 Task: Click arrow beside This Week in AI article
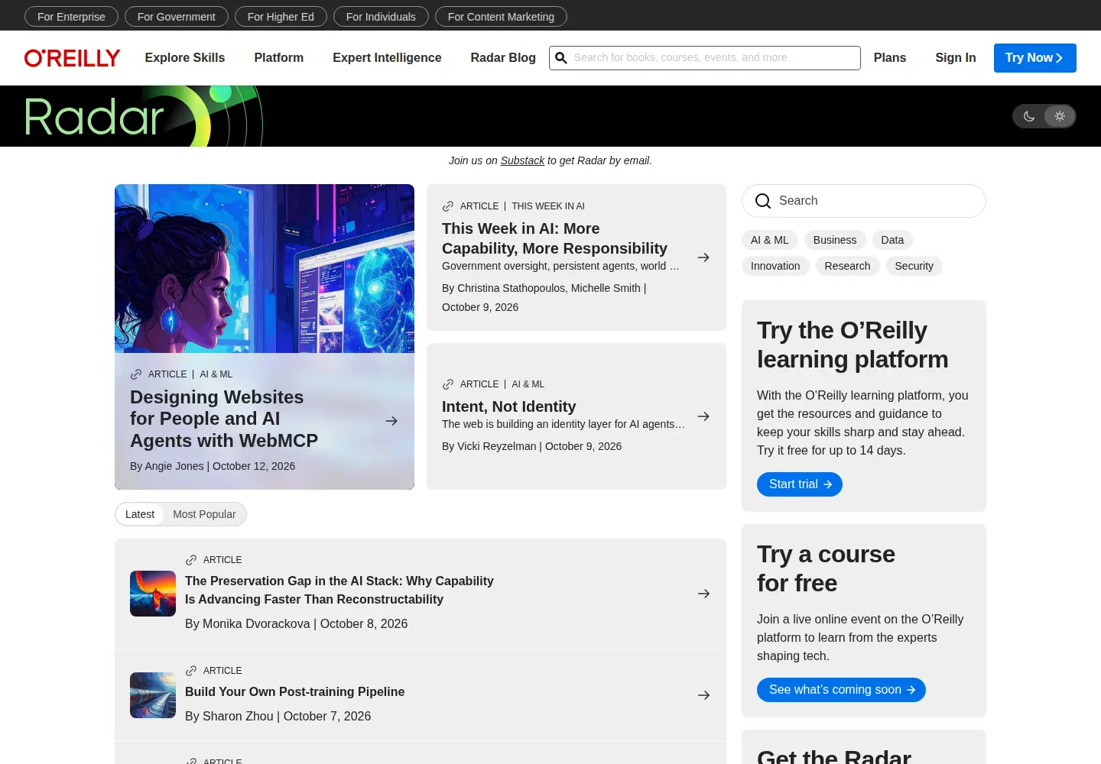click(x=703, y=257)
